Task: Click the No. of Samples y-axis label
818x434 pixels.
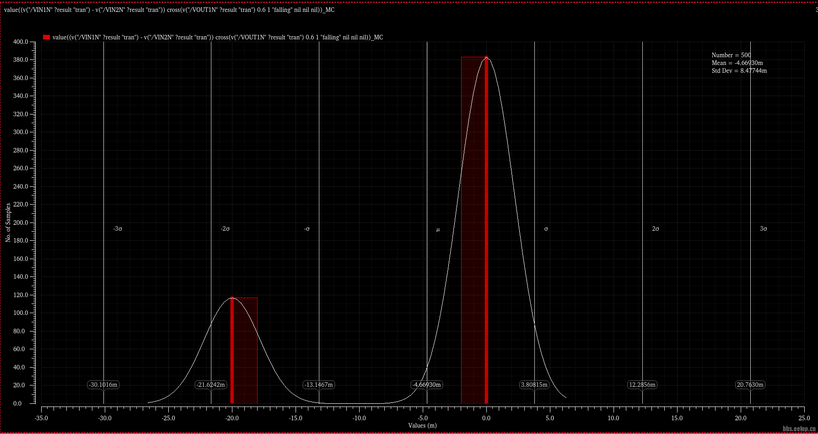Action: pos(8,222)
